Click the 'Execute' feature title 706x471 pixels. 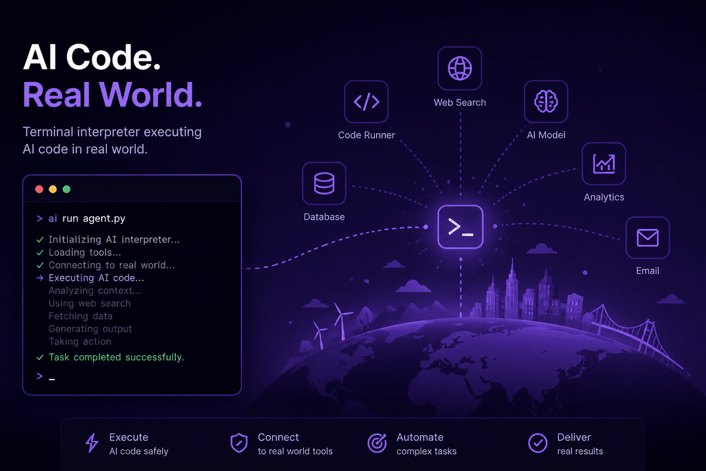point(129,437)
